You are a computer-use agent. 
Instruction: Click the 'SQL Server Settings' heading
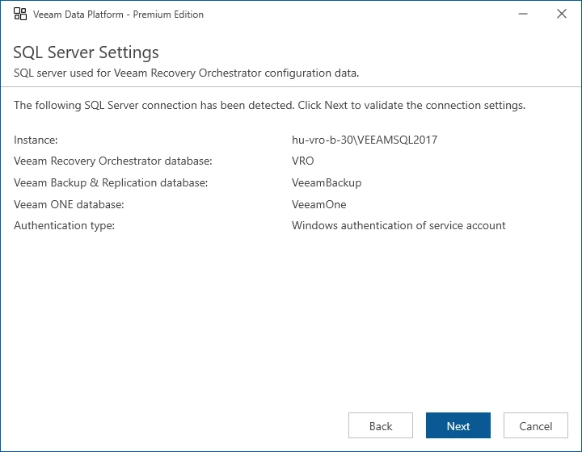86,52
